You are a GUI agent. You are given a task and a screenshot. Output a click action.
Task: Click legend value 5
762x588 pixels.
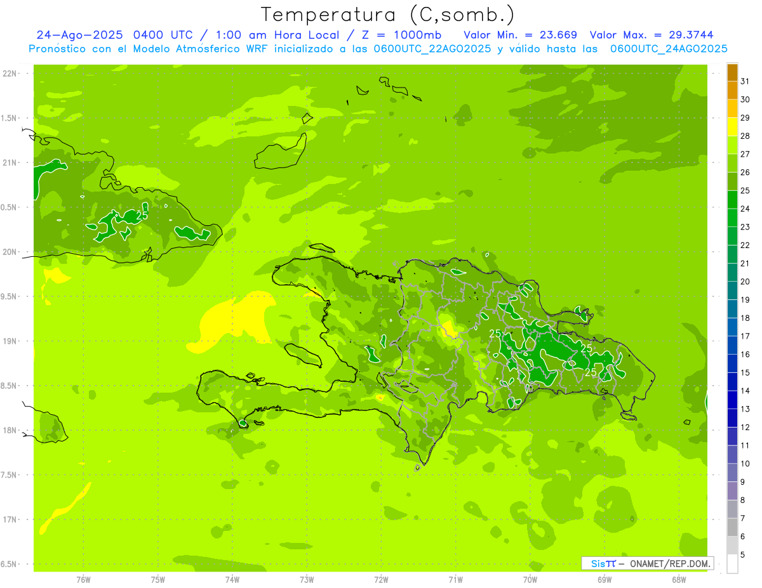[742, 555]
